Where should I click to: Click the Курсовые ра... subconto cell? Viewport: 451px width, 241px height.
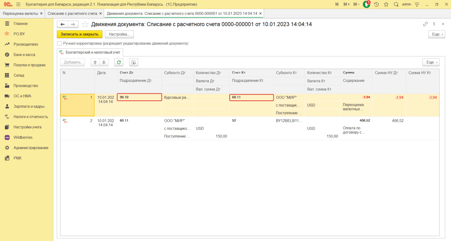coord(177,98)
